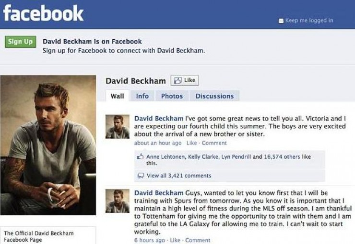Click Comment under the Spurs training post
Viewport: 355px width, 244px height.
coord(198,240)
